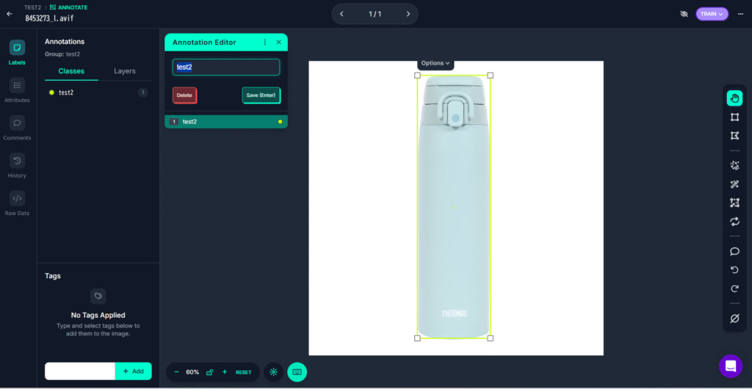
Task: Click the Save (Enter) button
Action: point(261,95)
